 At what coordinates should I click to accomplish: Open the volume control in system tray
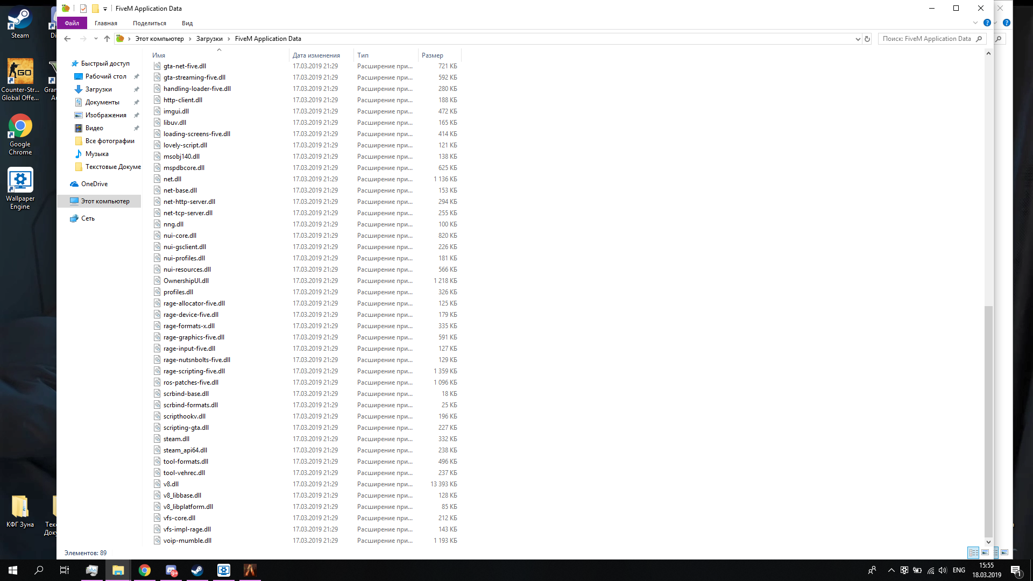(943, 570)
